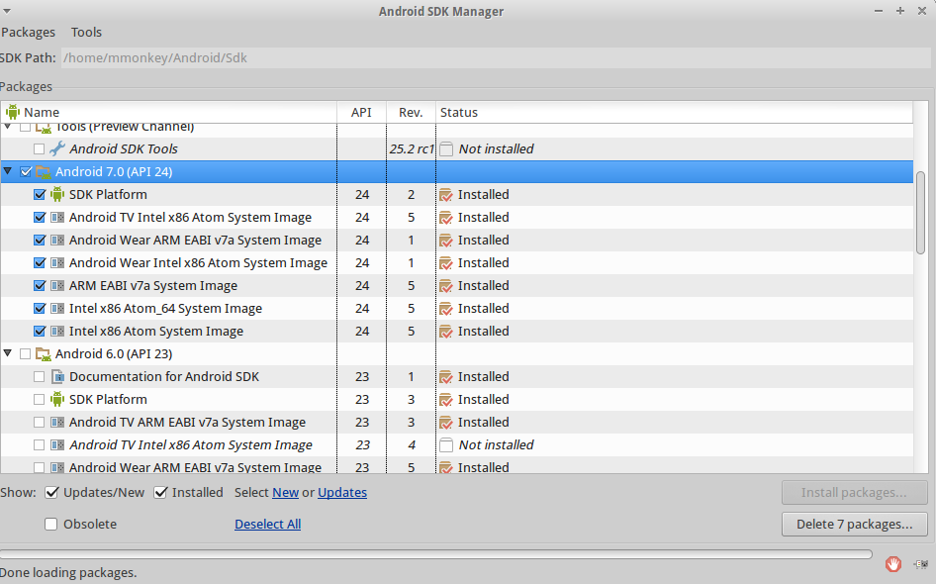The width and height of the screenshot is (936, 584).
Task: Uncheck the Android 7.0 (API 24) group checkbox
Action: 25,172
